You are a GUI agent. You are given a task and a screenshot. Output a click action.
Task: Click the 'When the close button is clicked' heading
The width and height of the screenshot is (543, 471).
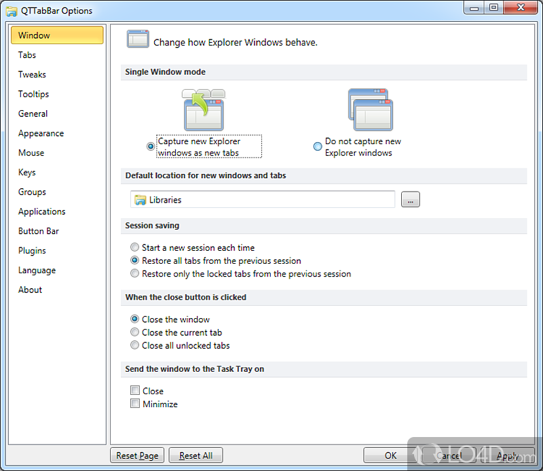click(185, 297)
